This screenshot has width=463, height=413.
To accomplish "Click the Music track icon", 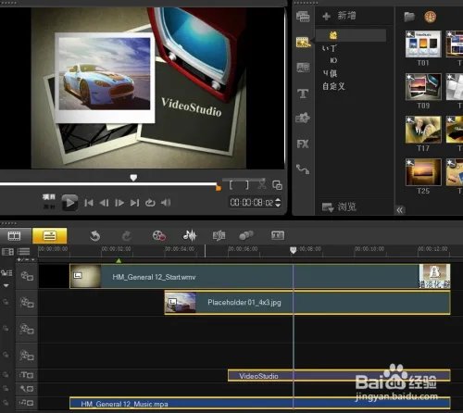I will coord(27,403).
